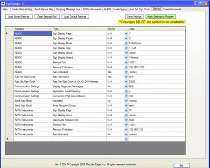Screen dimensions: 210x168
Task: Open Yes-No dropdown for Display Diagnostic Messages
Action: point(126,86)
